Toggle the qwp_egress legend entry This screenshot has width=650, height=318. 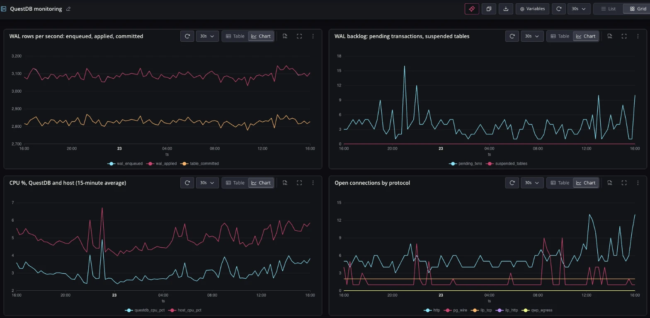537,310
